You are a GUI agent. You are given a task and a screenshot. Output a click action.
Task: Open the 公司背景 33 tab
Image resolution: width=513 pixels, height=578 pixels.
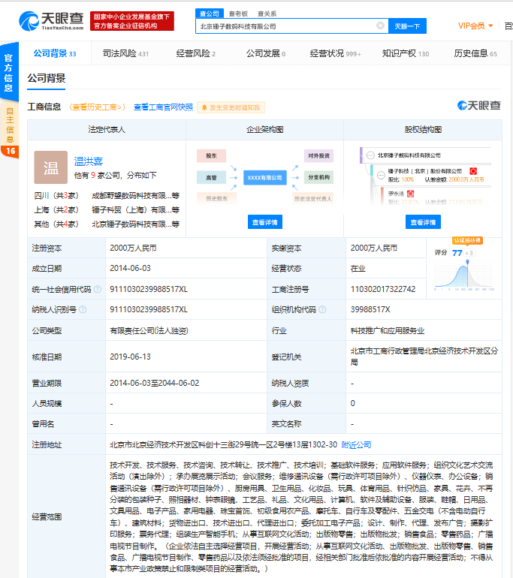[55, 53]
